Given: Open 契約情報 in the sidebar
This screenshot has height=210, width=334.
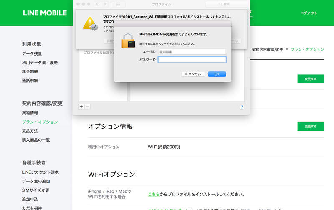Looking at the screenshot, I should pos(30,113).
